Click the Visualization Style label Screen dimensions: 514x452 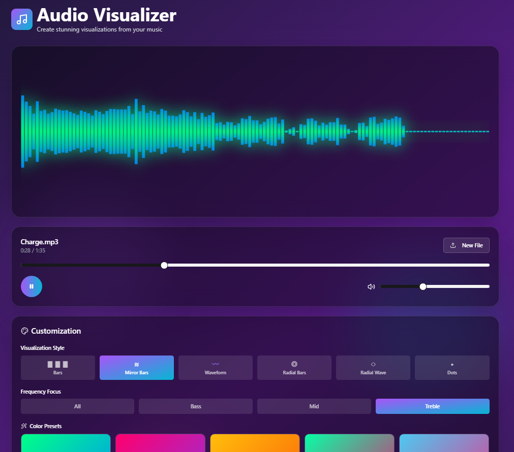point(43,348)
